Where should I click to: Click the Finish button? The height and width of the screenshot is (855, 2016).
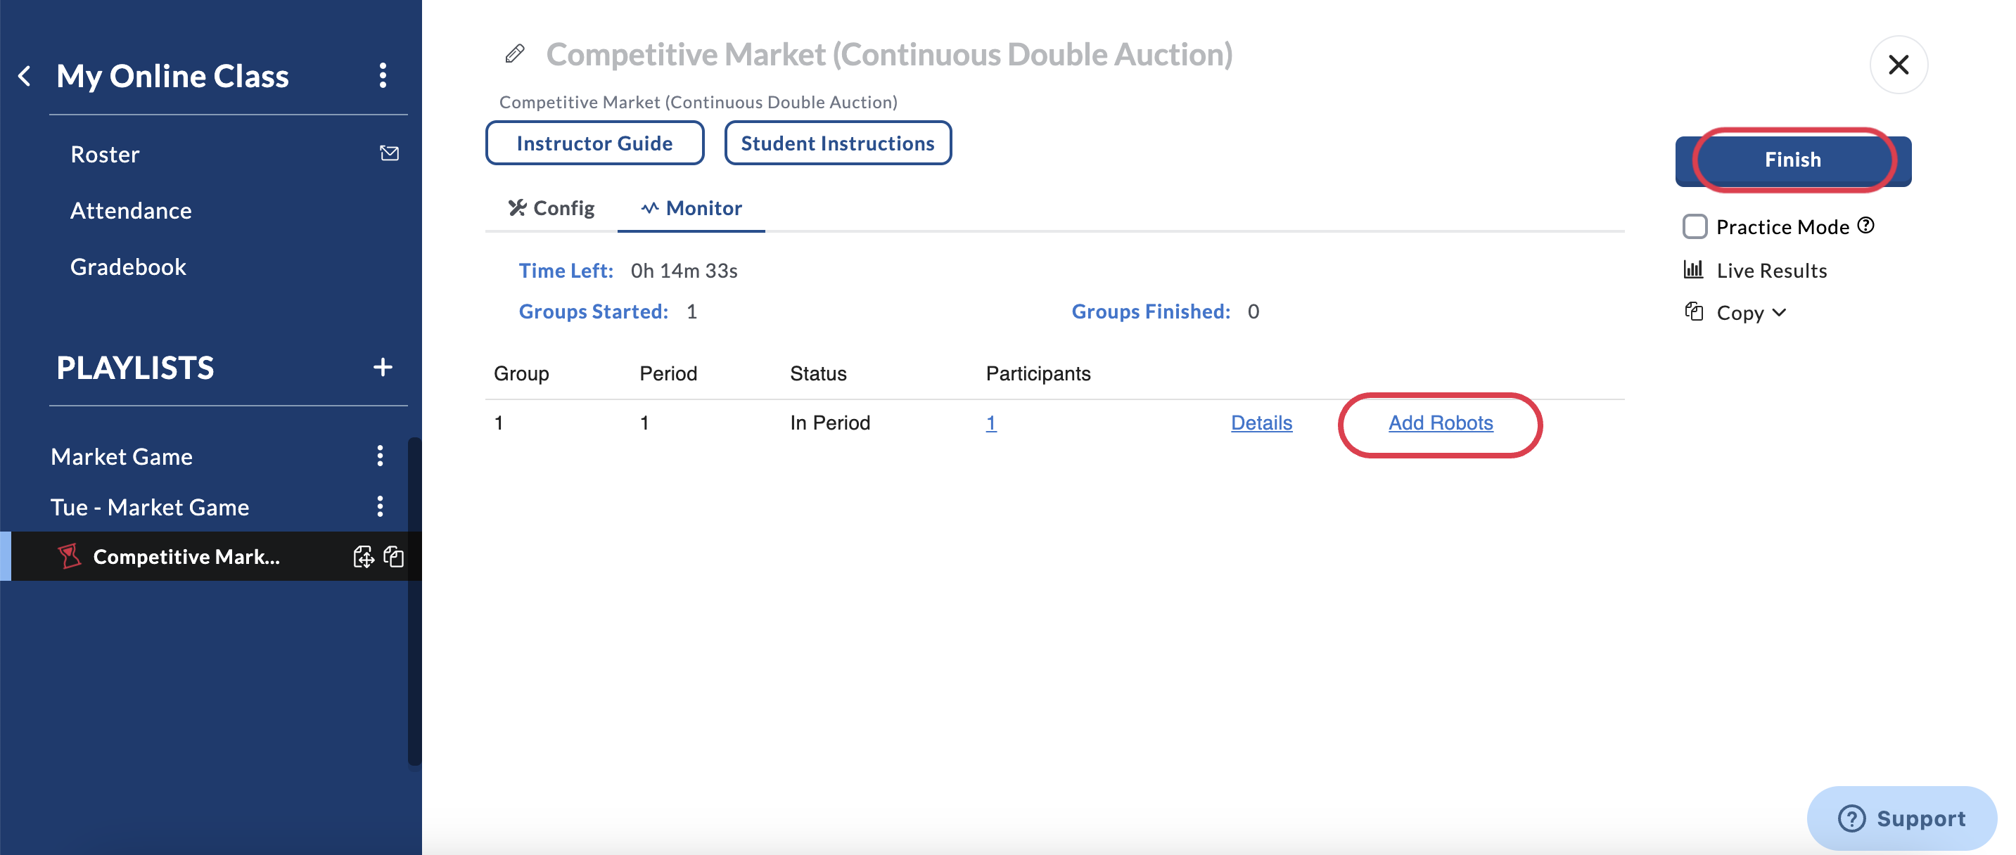coord(1792,160)
